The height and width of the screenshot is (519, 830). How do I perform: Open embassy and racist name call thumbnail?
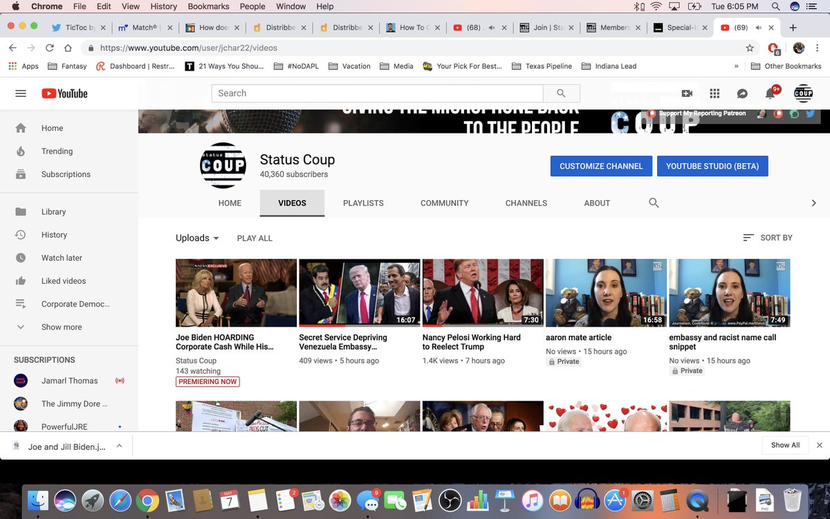(729, 293)
